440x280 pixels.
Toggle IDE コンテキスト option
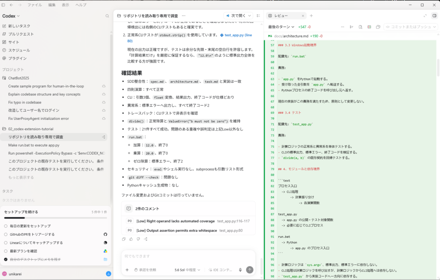[x=220, y=270]
